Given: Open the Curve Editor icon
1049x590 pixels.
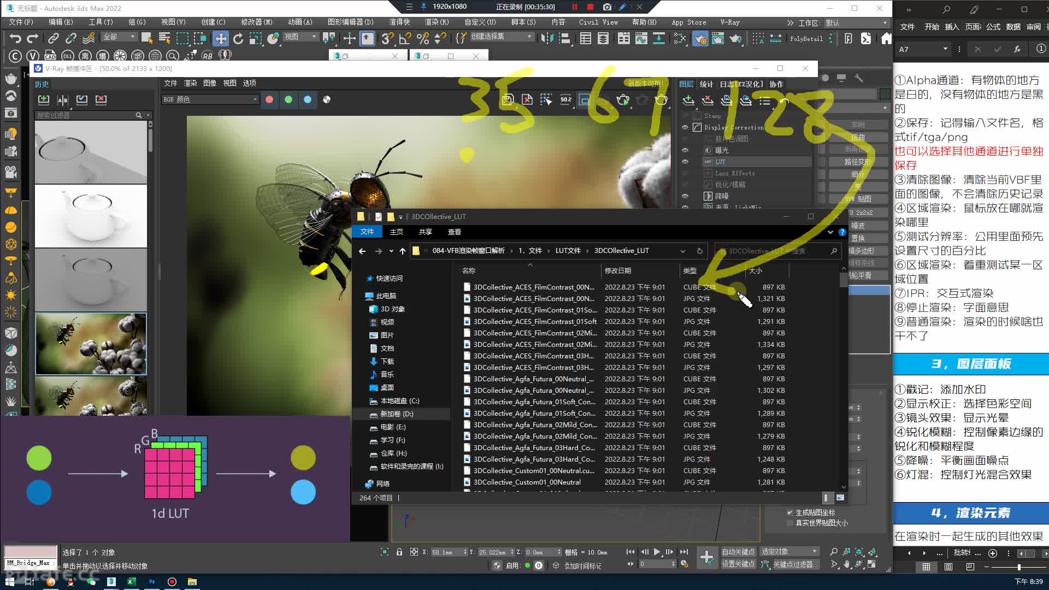Looking at the screenshot, I should [x=641, y=38].
